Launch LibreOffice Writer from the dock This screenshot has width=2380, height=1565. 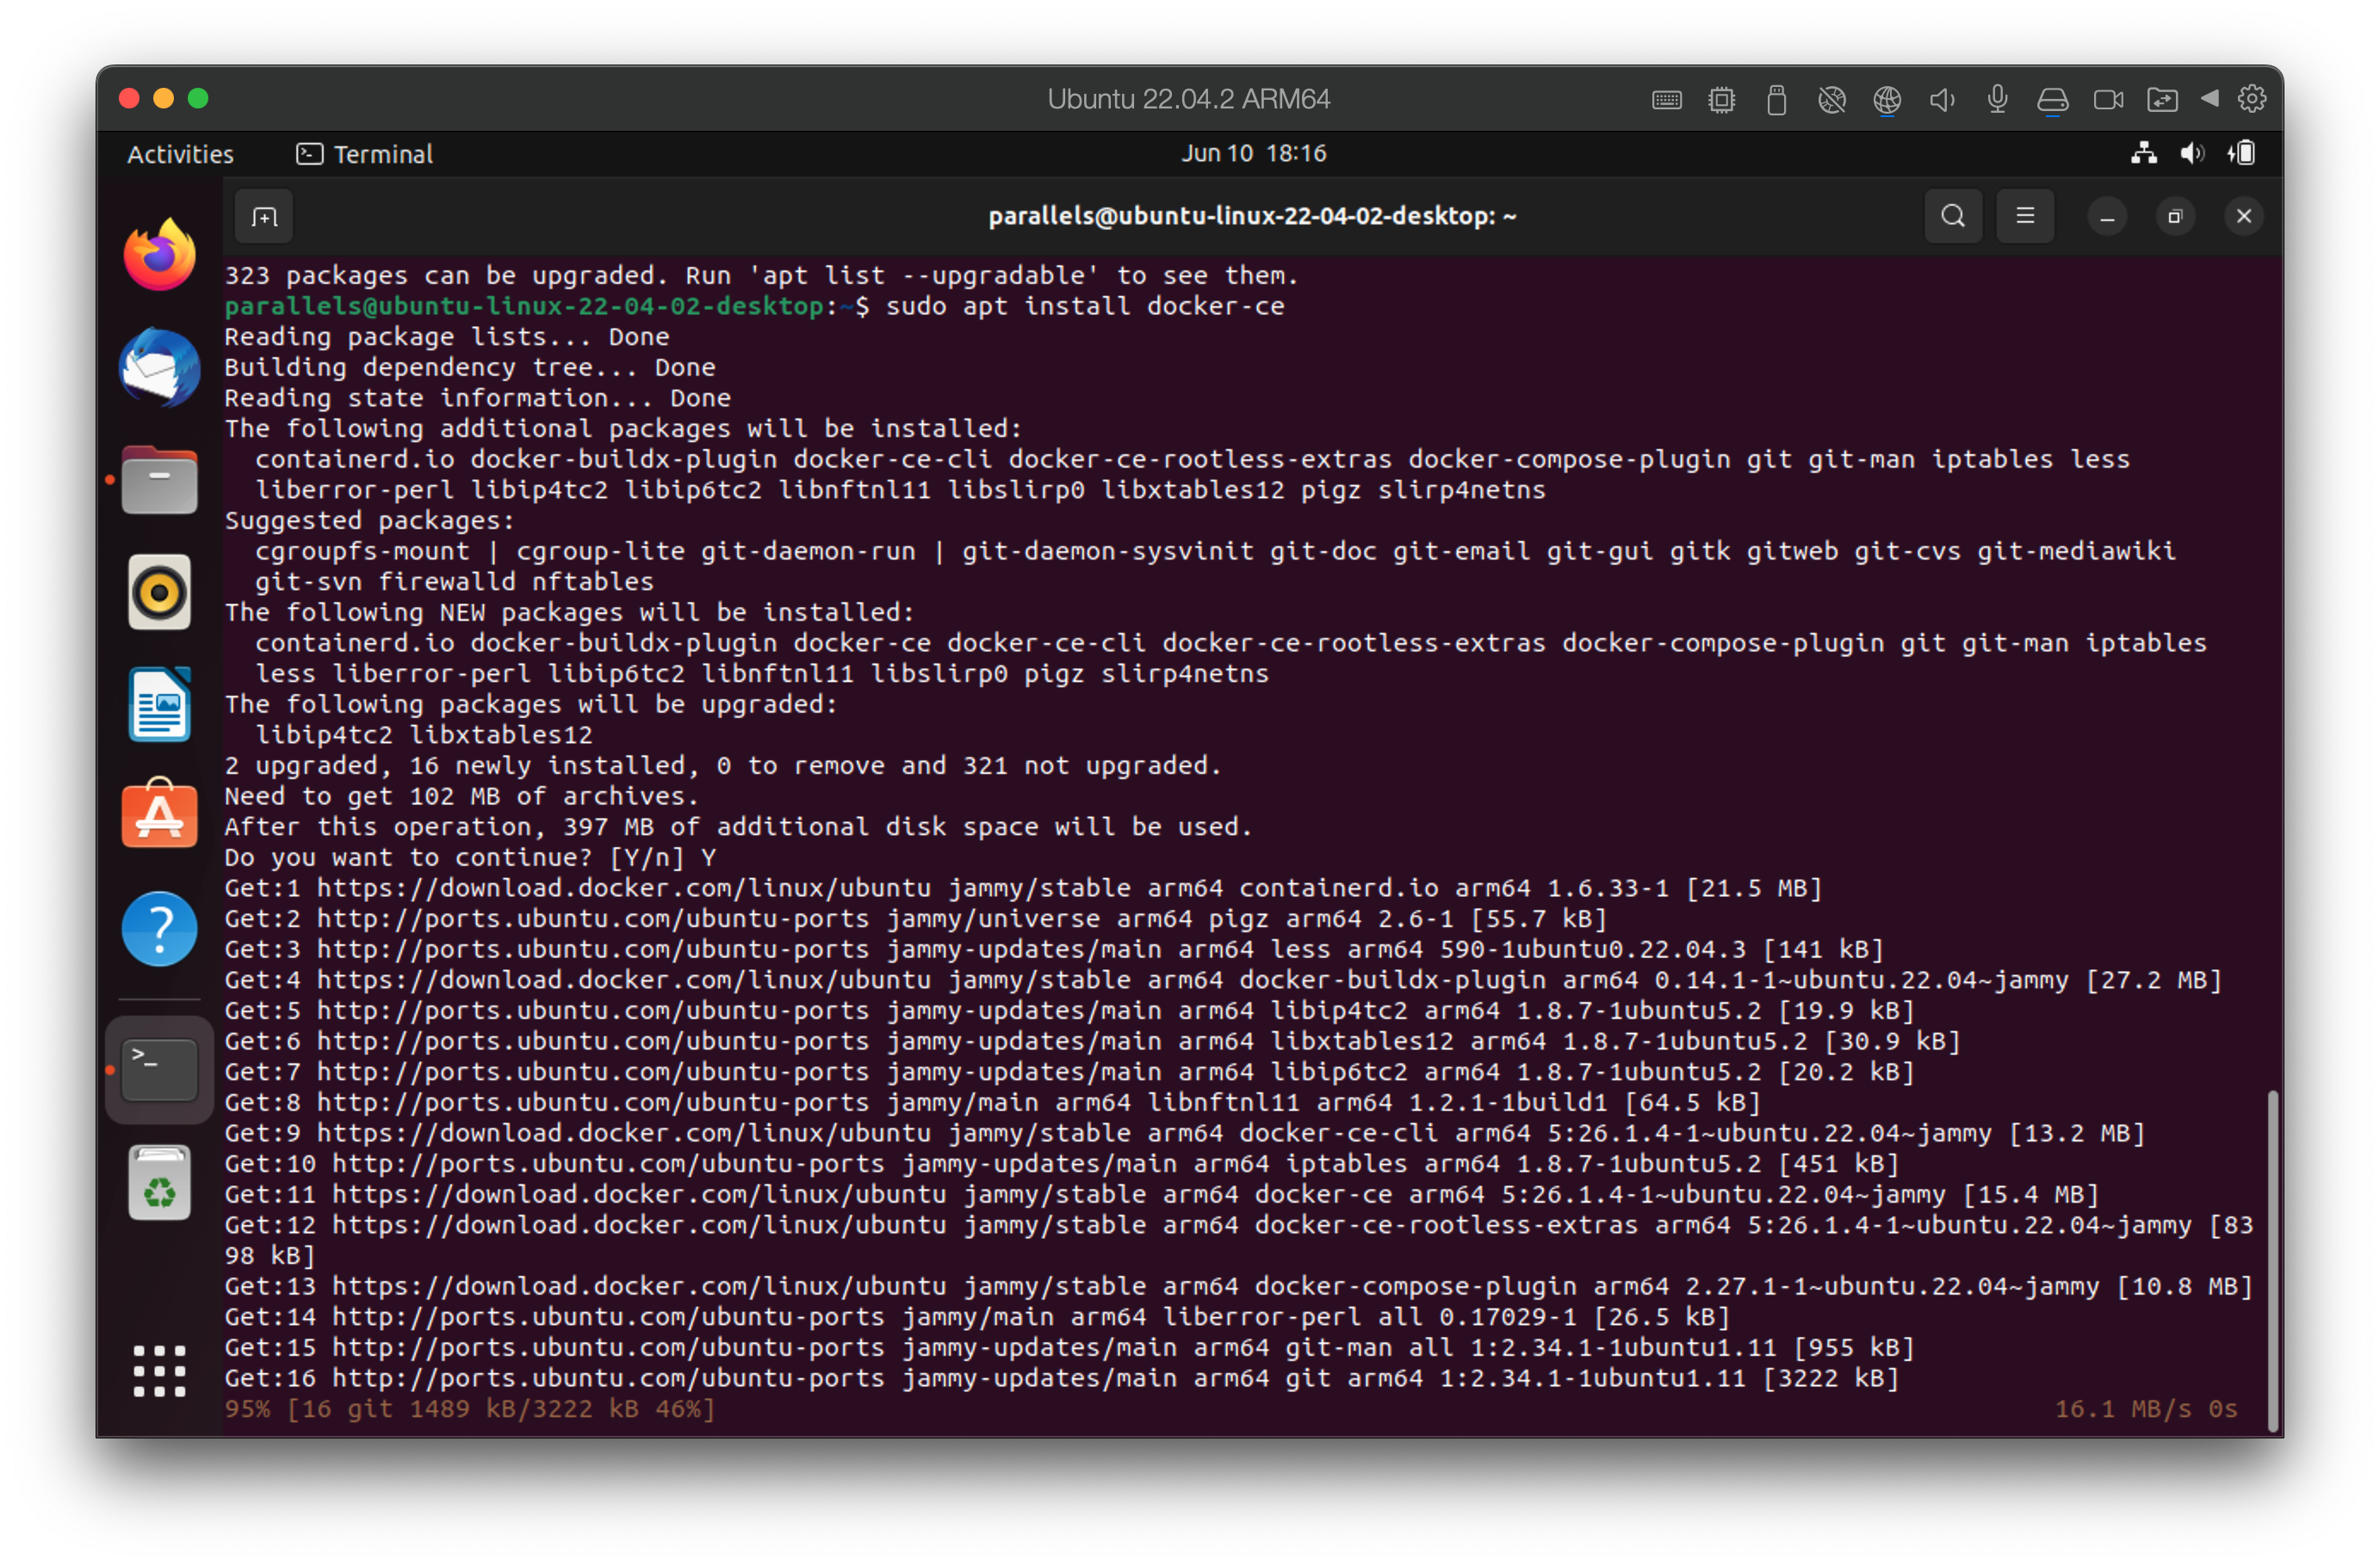(159, 704)
